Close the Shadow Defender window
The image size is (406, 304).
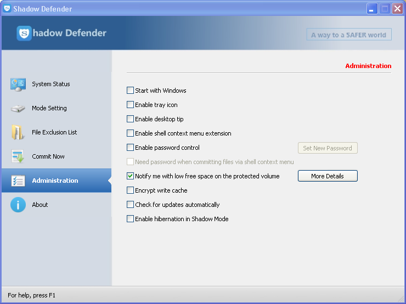(397, 9)
